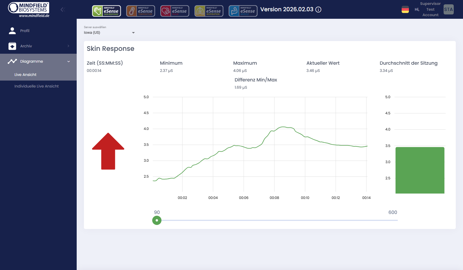Click the time range slider handle at 90
Screen dimensions: 463x270
(x=157, y=220)
